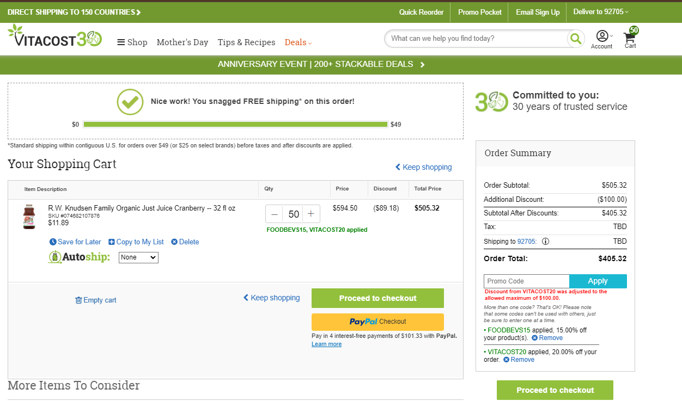The image size is (682, 401).
Task: Open the Autoship frequency dropdown
Action: tap(138, 257)
